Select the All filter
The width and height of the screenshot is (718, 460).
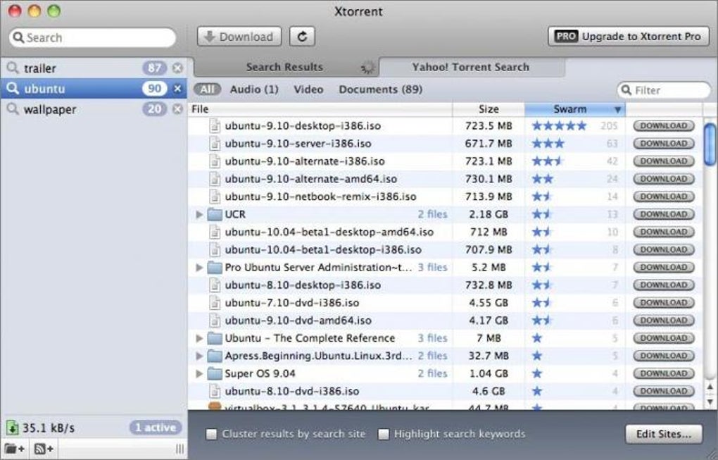[x=207, y=89]
